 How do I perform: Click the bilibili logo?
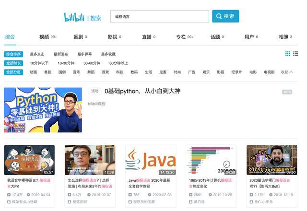coord(74,17)
